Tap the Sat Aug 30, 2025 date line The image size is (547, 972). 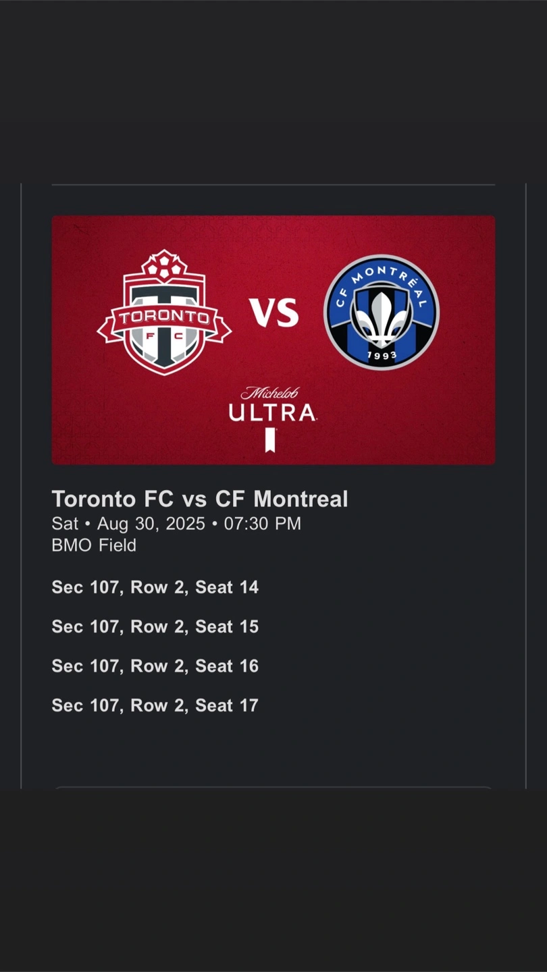pyautogui.click(x=176, y=523)
